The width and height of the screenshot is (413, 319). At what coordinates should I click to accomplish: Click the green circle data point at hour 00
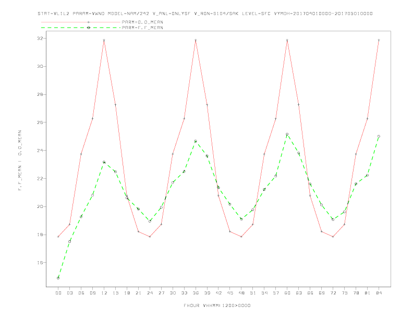coord(58,278)
